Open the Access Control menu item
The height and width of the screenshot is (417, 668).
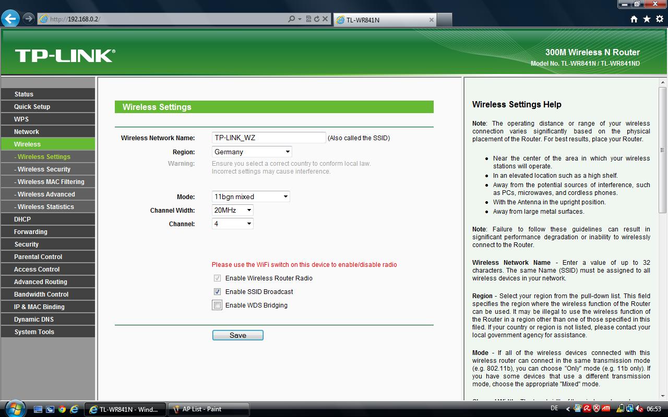[48, 269]
